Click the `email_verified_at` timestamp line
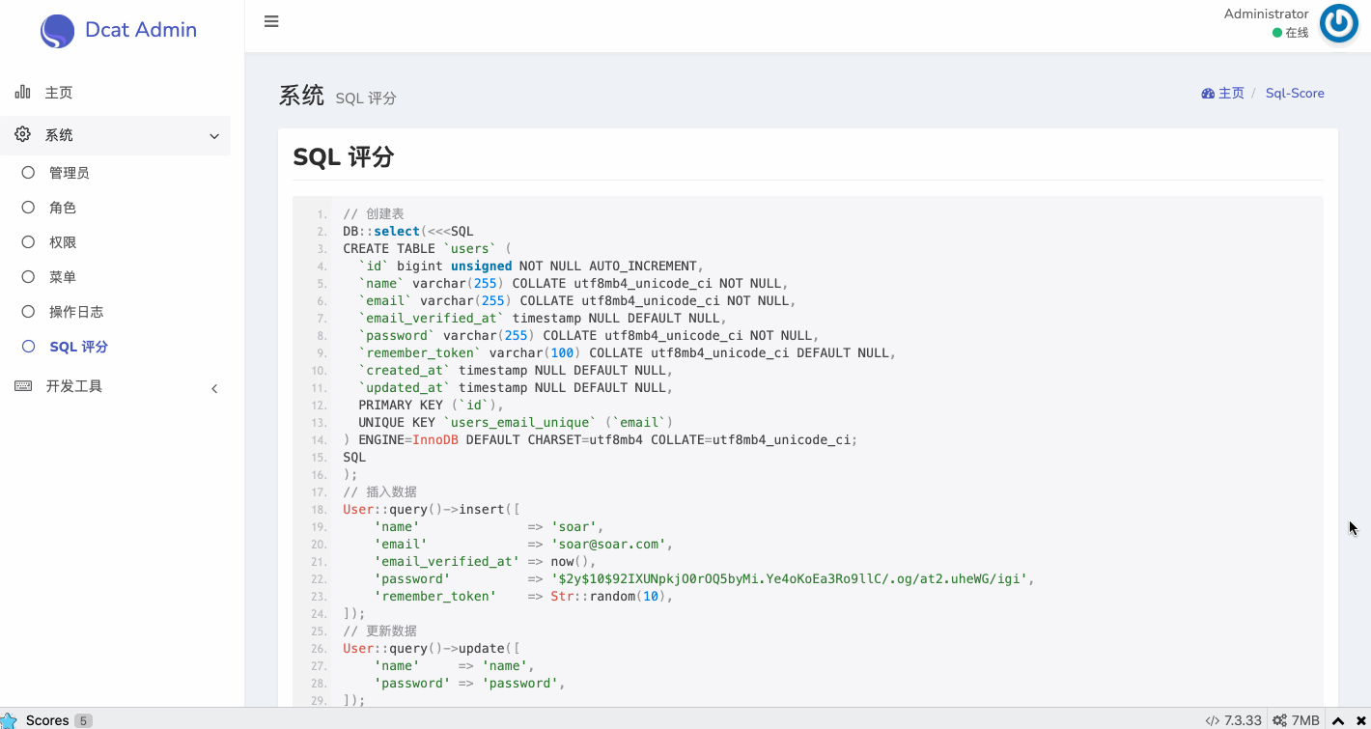Image resolution: width=1371 pixels, height=729 pixels. point(542,318)
